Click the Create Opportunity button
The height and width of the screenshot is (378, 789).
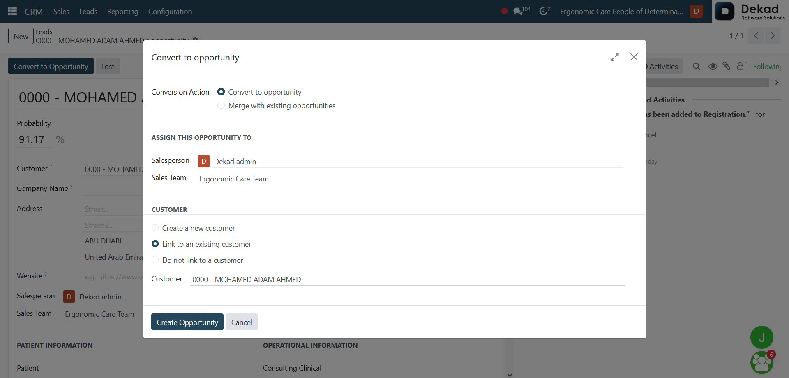point(187,322)
